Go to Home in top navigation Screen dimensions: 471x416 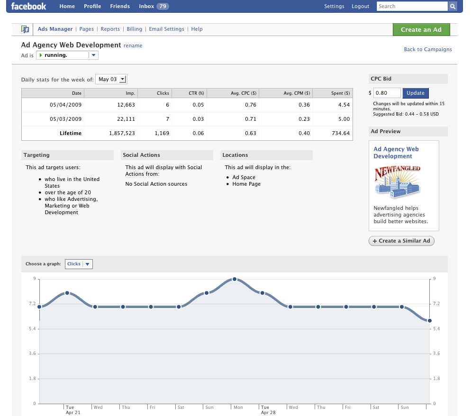click(67, 6)
